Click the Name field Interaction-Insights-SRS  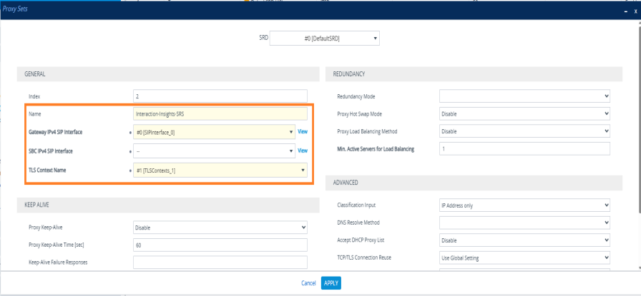click(220, 113)
